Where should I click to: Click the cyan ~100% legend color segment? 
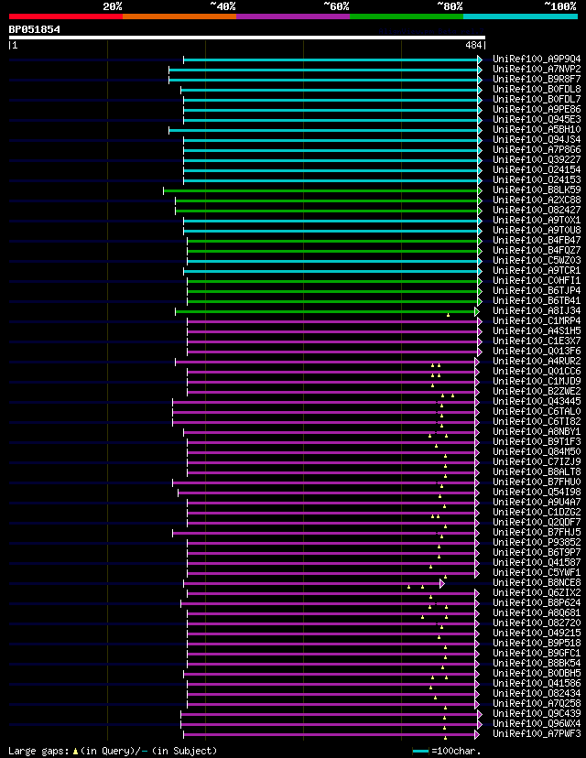click(x=521, y=16)
